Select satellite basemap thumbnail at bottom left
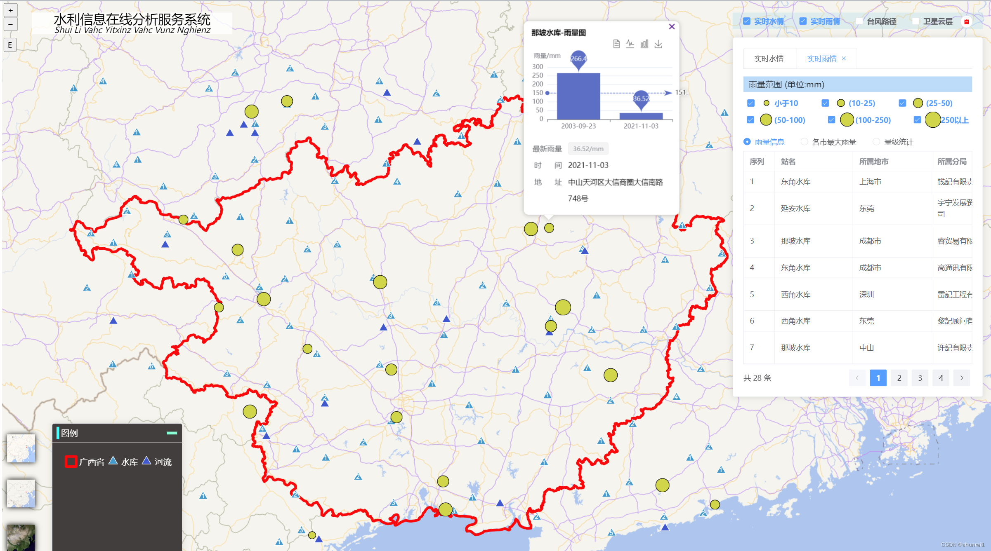 click(x=21, y=537)
